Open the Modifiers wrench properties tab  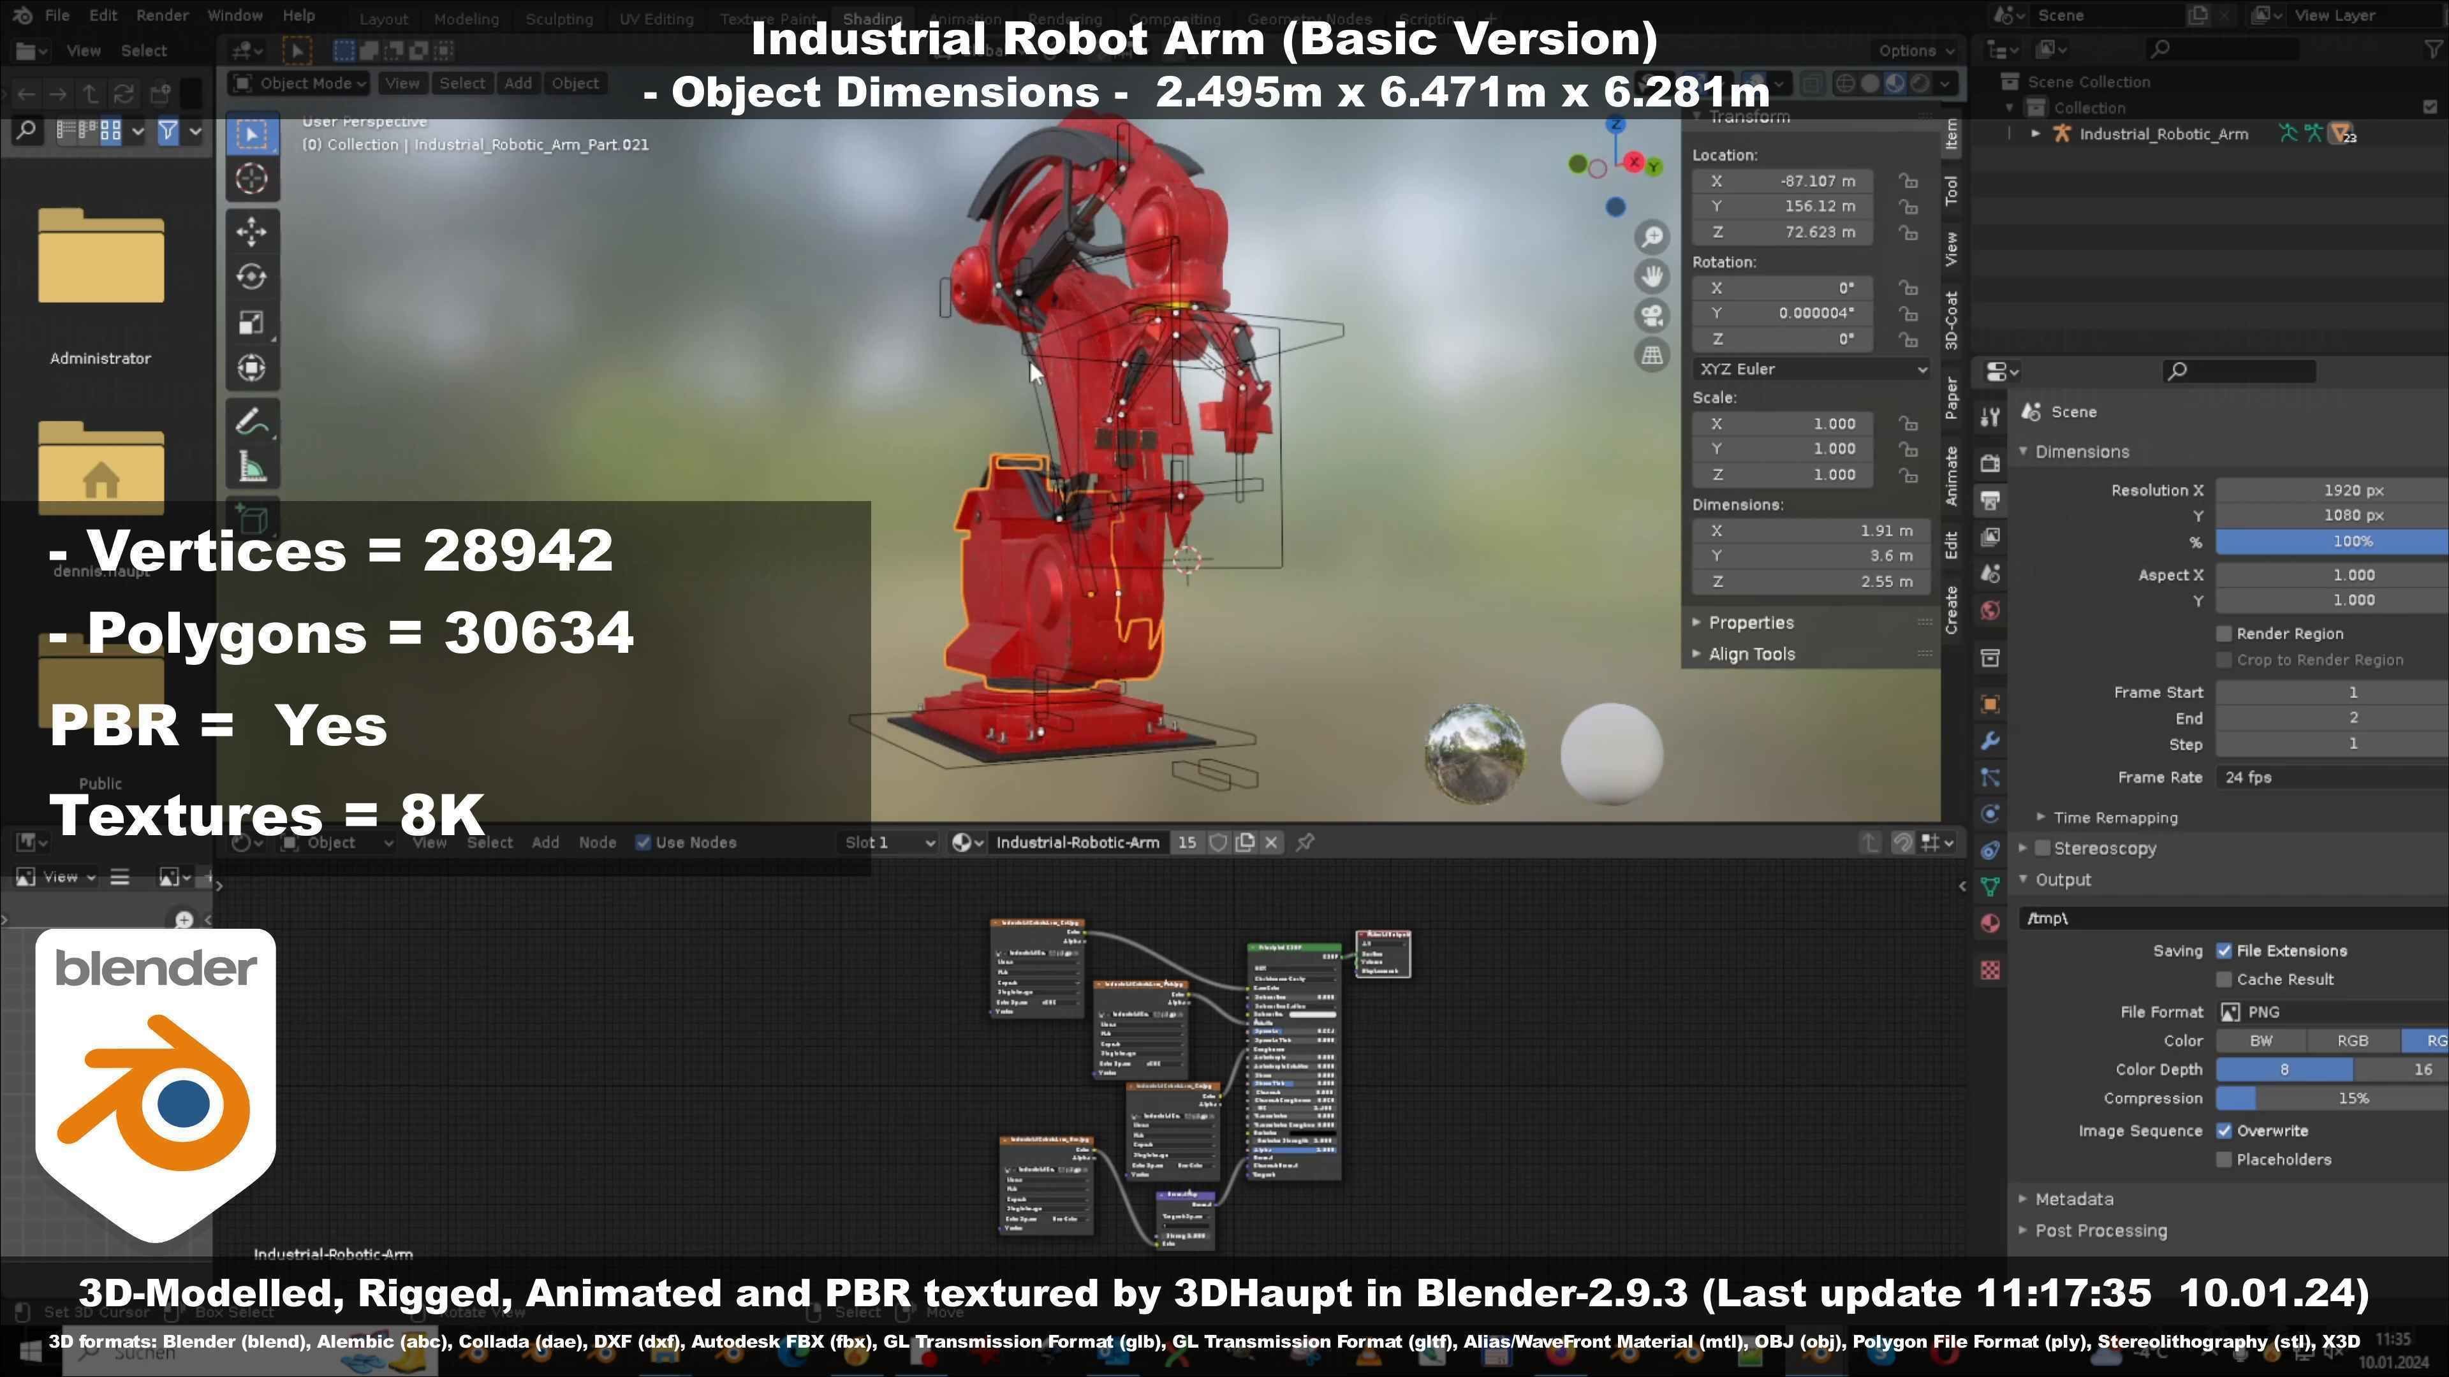tap(1990, 740)
